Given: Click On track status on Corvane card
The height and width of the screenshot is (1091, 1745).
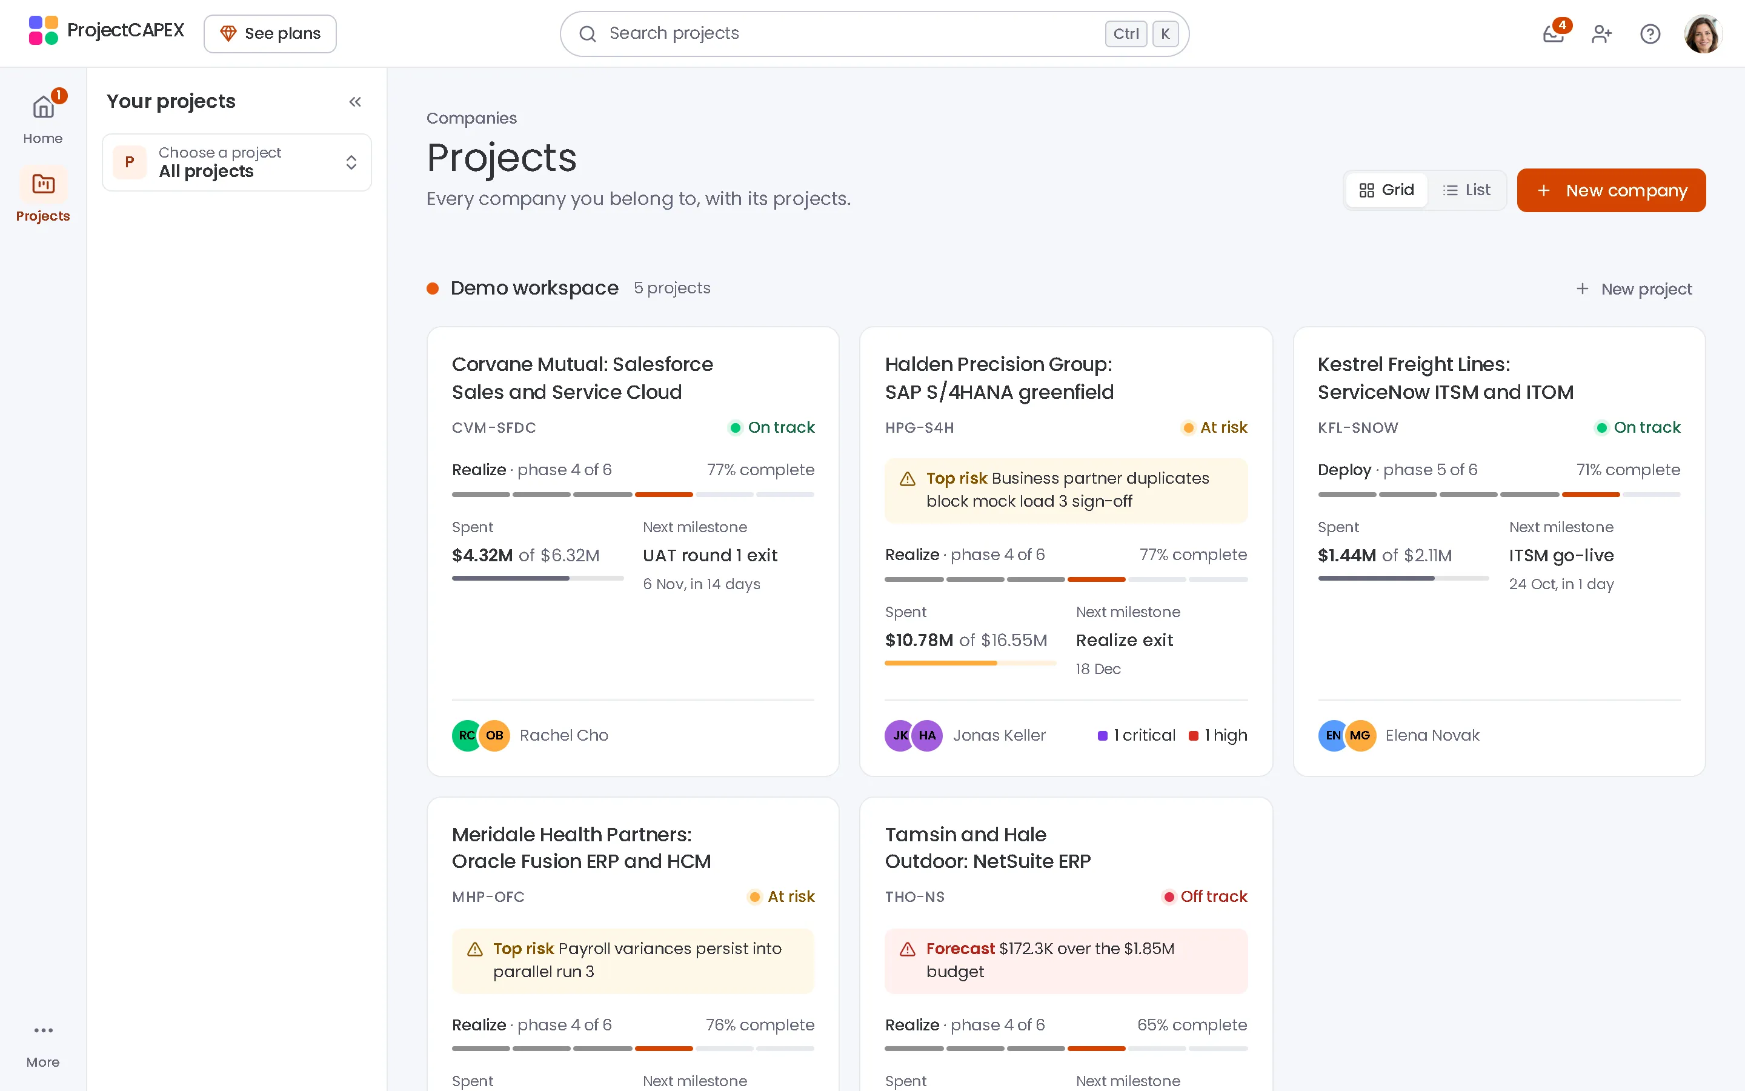Looking at the screenshot, I should click(771, 428).
